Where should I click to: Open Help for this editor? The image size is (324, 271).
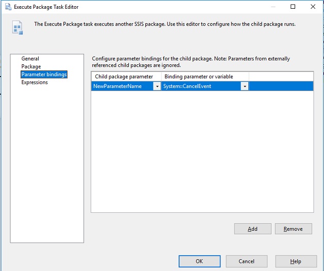click(296, 261)
